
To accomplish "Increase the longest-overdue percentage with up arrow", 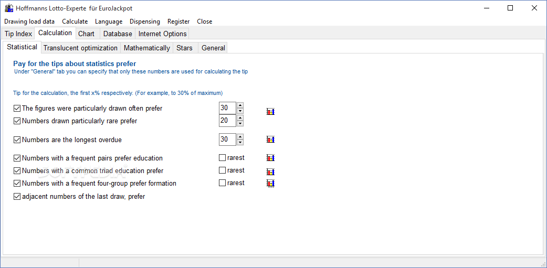I will (x=240, y=136).
